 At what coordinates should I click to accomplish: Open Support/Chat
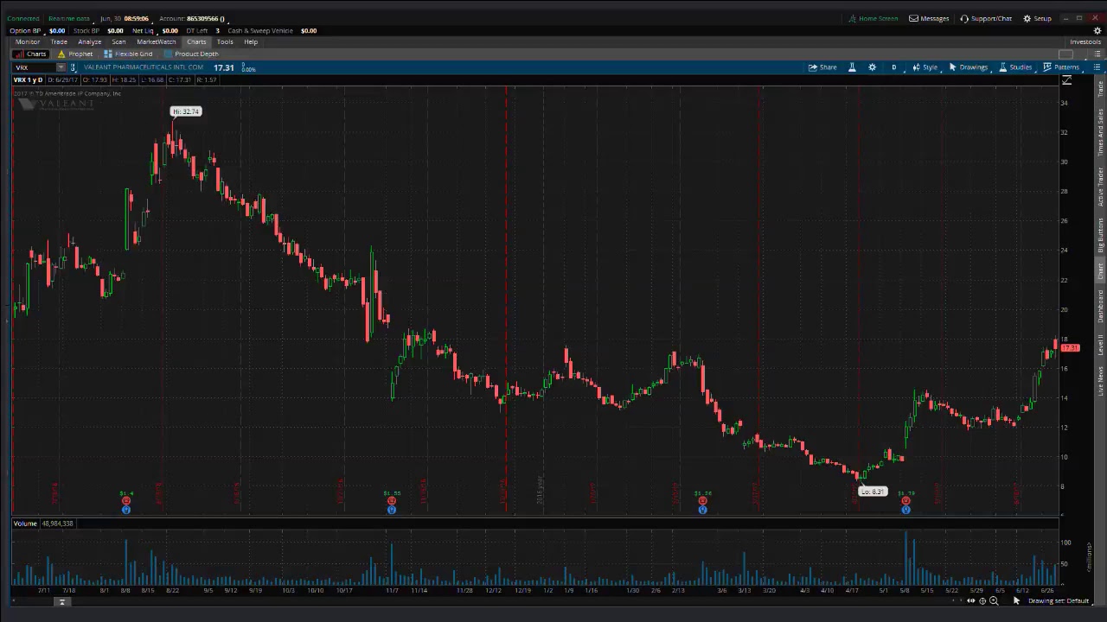click(986, 18)
